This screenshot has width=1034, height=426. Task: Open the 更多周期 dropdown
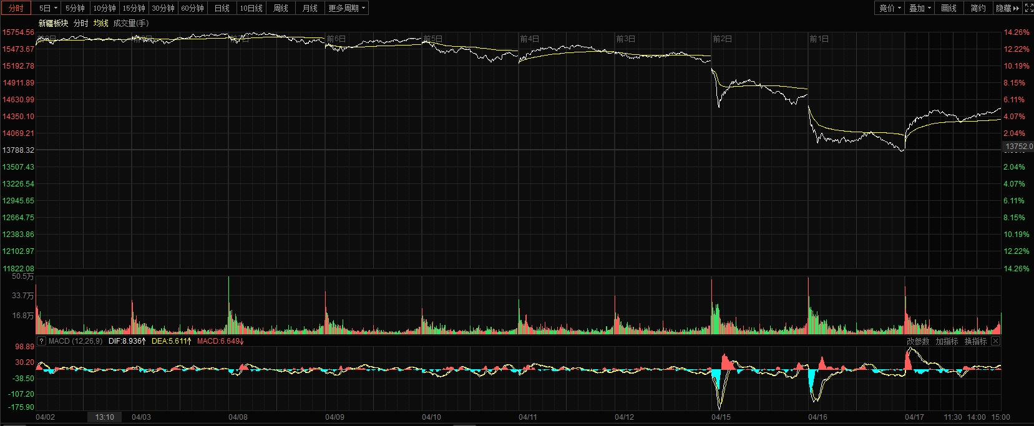346,8
